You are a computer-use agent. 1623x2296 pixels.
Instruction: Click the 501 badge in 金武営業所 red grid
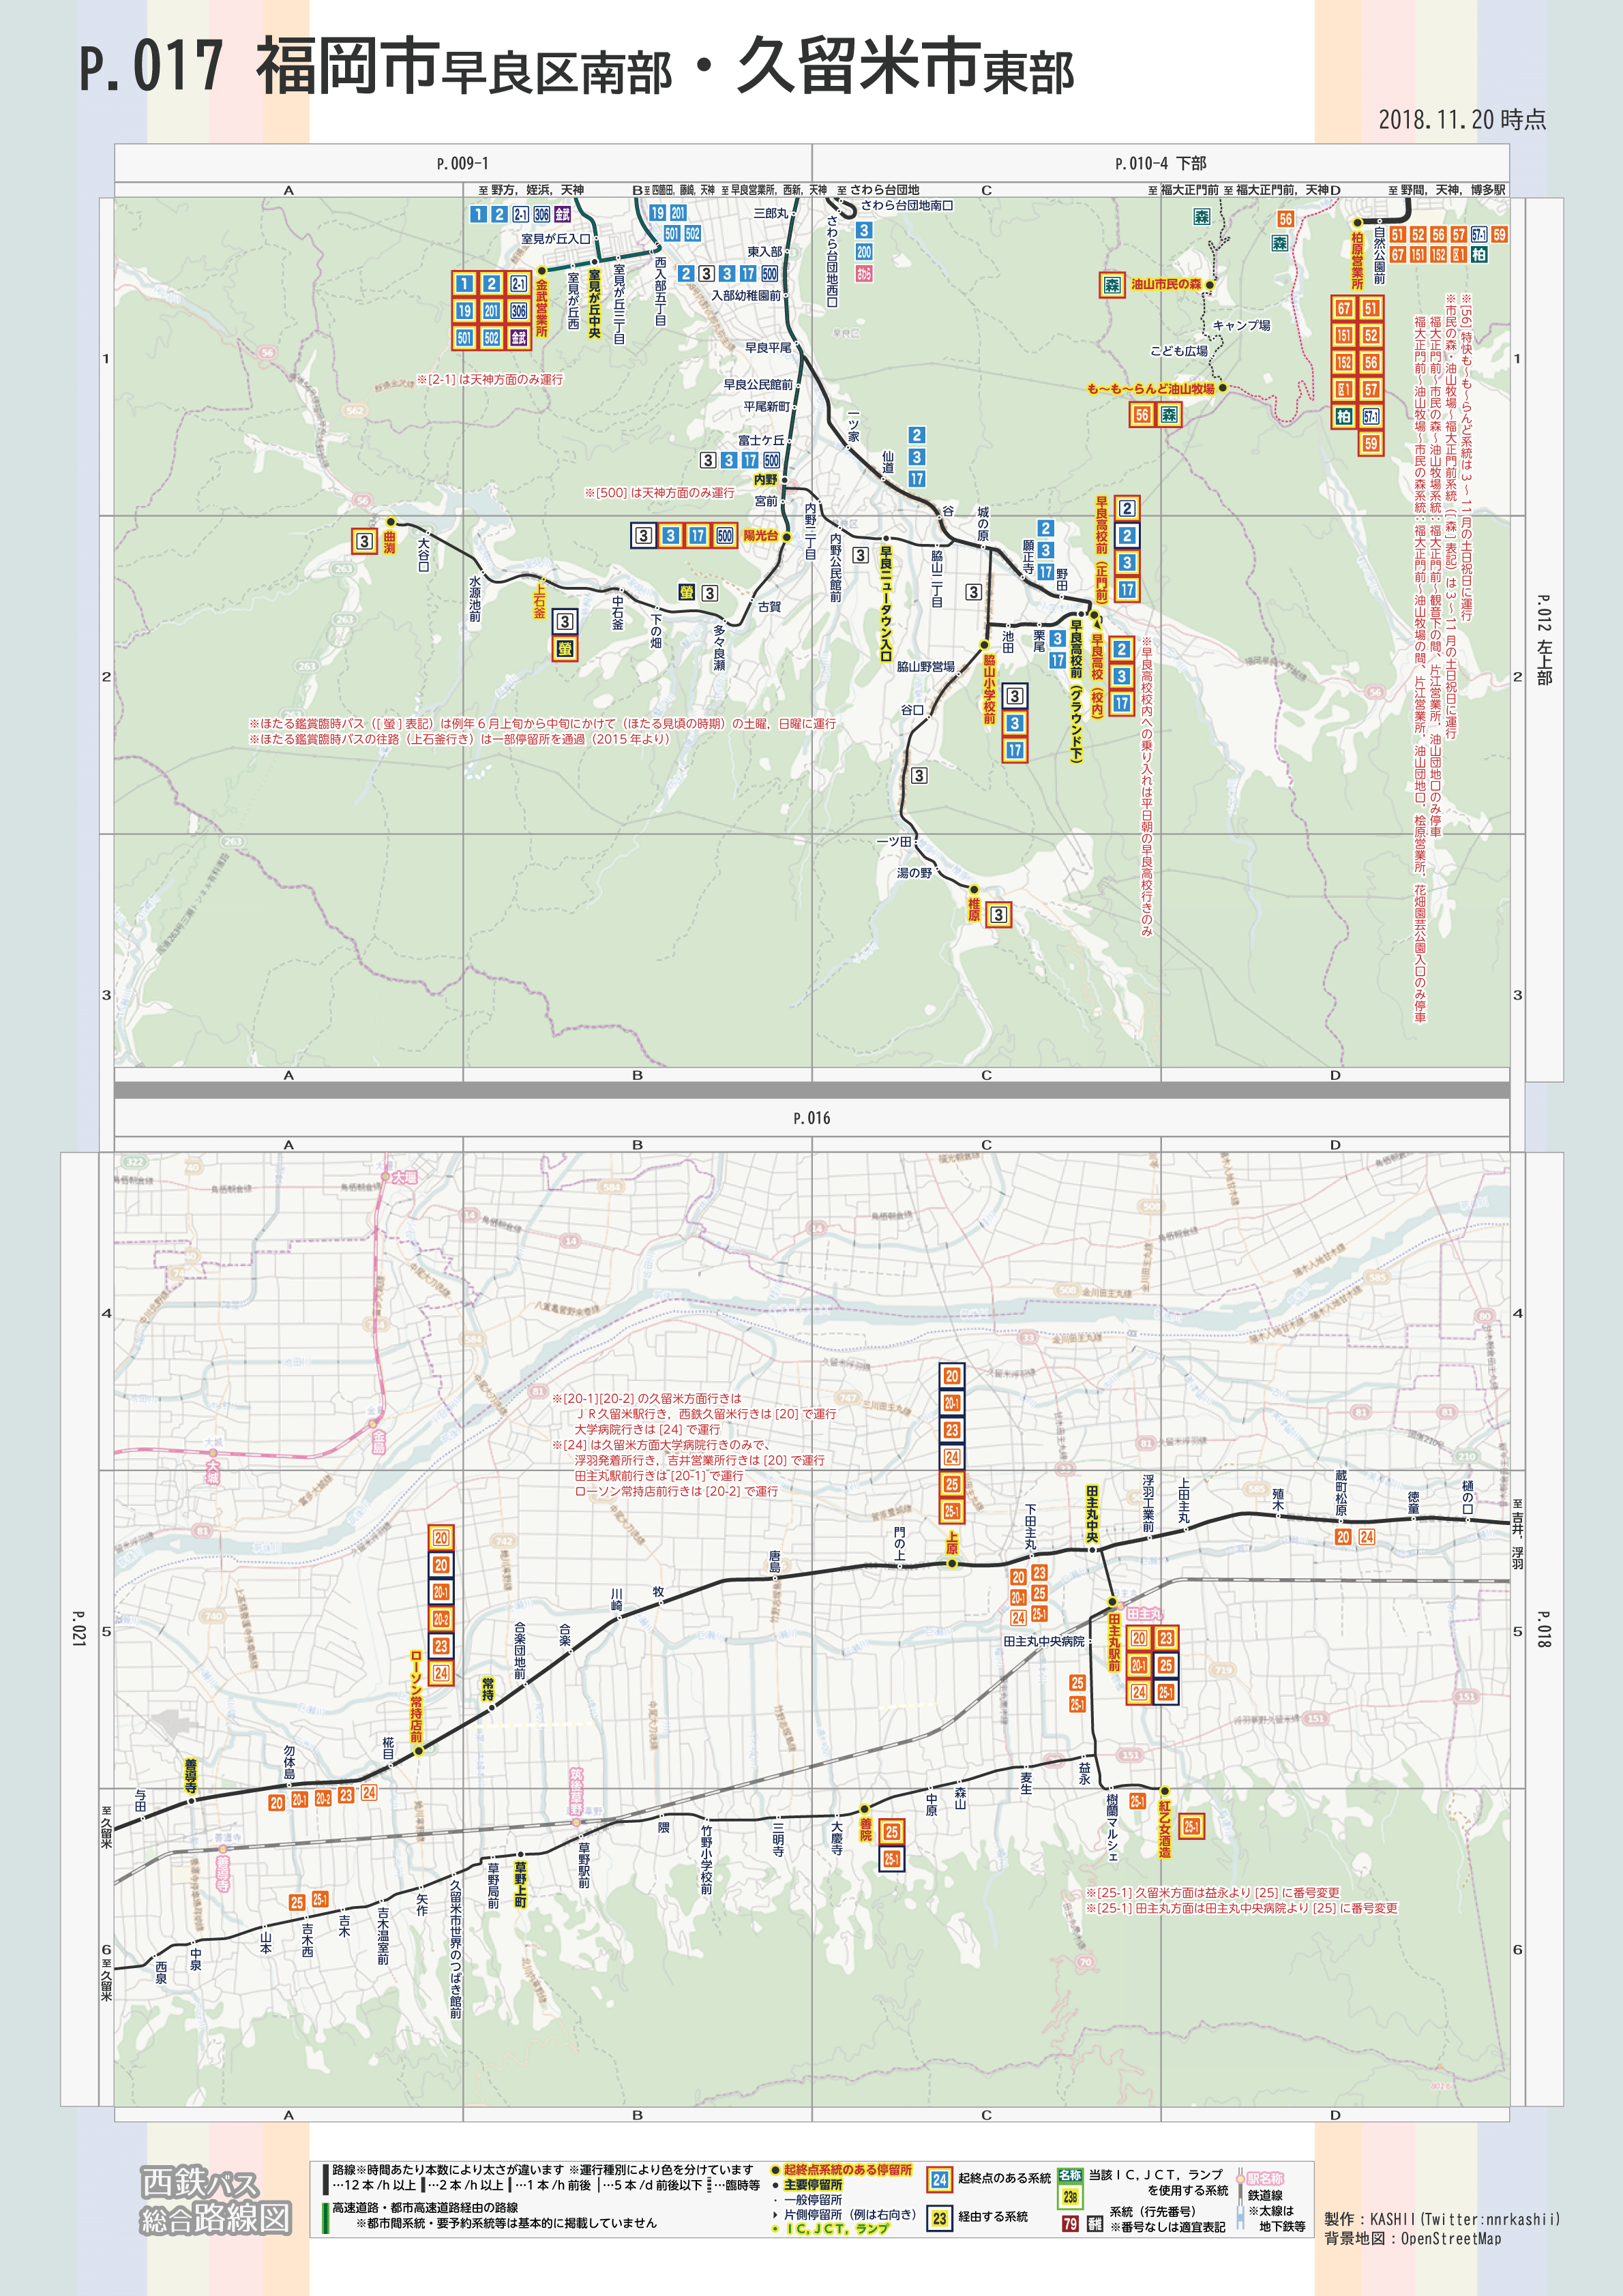click(464, 338)
